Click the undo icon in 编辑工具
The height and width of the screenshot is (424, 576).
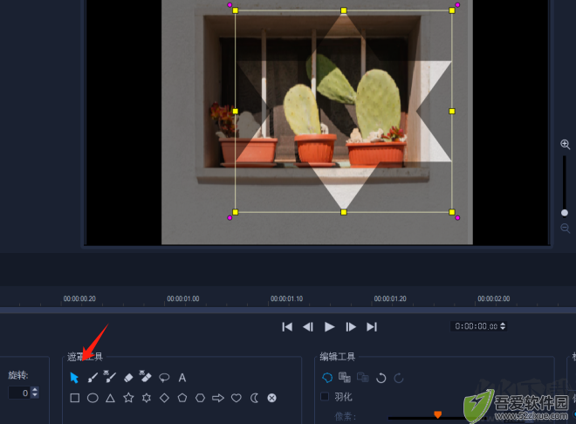381,378
